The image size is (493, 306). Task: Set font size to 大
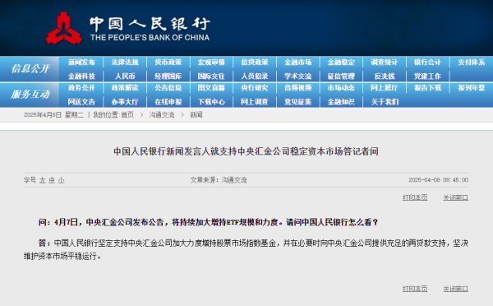coord(43,180)
